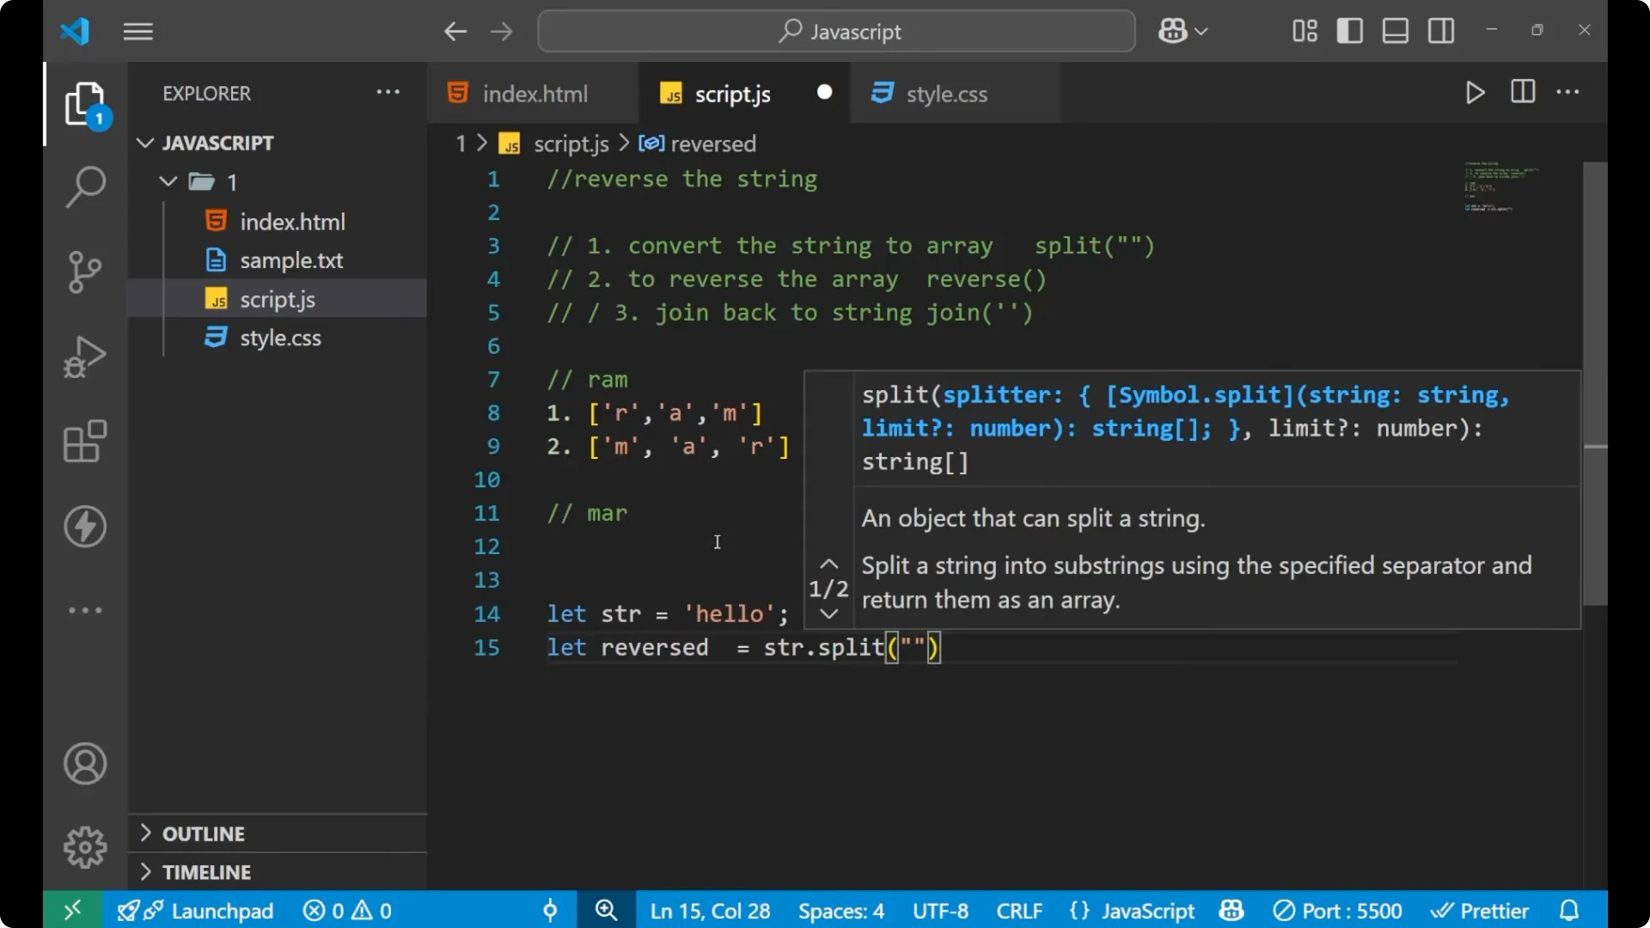Open the Search view in the activity bar
Screen dimensions: 1650x928
tap(84, 186)
